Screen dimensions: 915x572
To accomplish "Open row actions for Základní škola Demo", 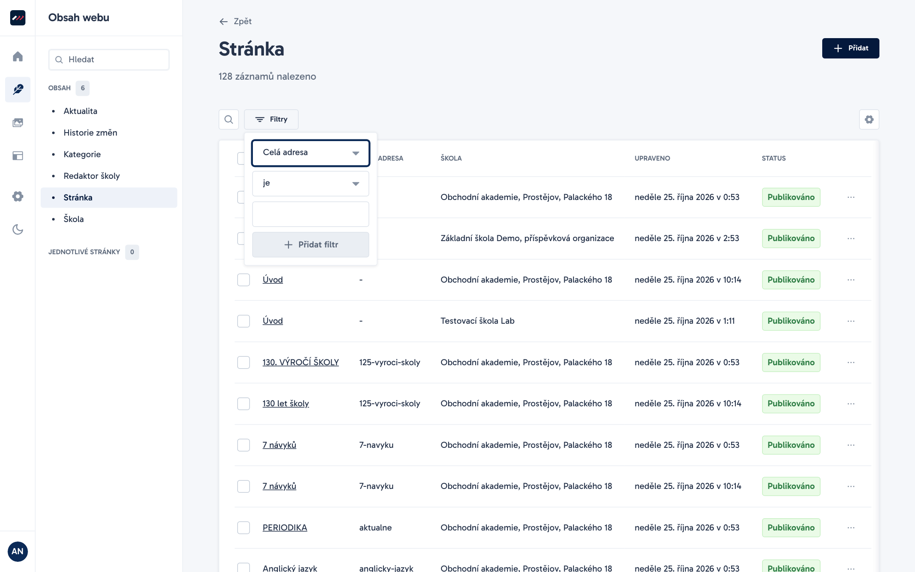I will (851, 239).
